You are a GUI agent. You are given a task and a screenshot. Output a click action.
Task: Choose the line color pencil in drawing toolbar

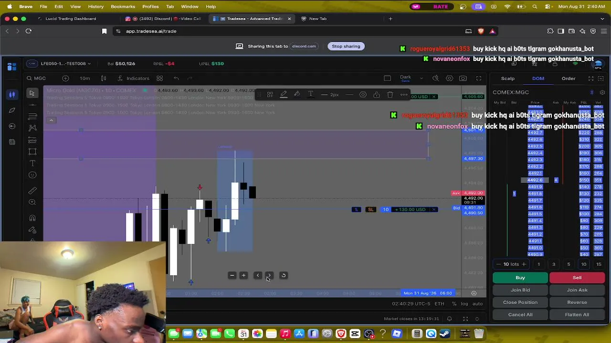coord(284,94)
